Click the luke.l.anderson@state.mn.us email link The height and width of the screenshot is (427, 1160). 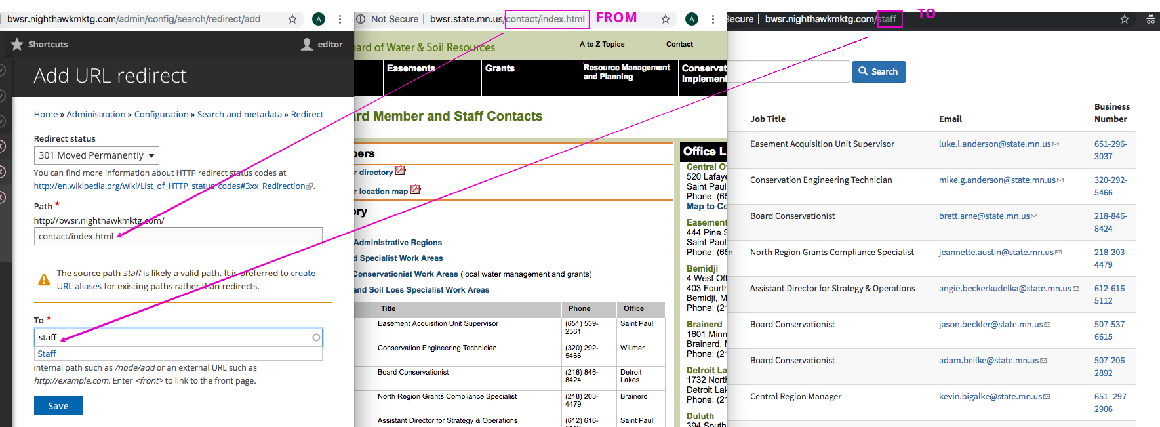pos(995,144)
